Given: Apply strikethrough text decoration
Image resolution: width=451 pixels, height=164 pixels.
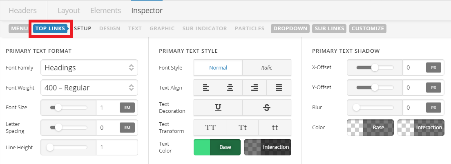Looking at the screenshot, I should coord(267,108).
